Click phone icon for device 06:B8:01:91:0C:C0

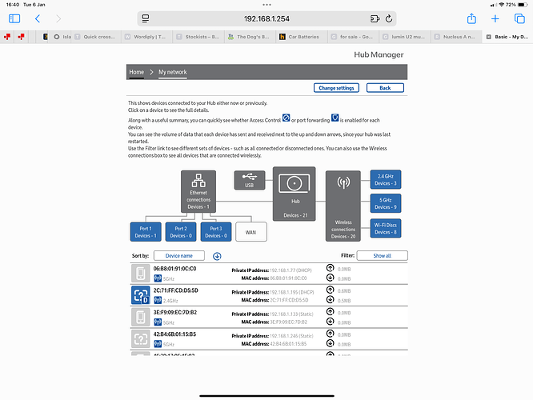[140, 273]
